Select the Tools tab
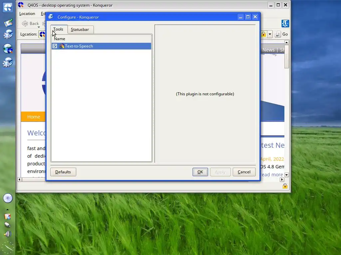The image size is (341, 255). (x=58, y=29)
